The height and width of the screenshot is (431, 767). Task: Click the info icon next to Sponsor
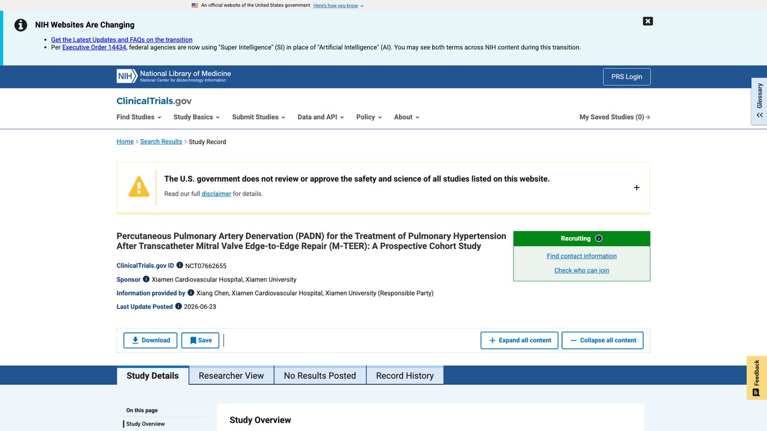point(146,279)
